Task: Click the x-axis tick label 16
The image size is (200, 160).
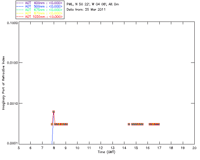Action: 147,148
